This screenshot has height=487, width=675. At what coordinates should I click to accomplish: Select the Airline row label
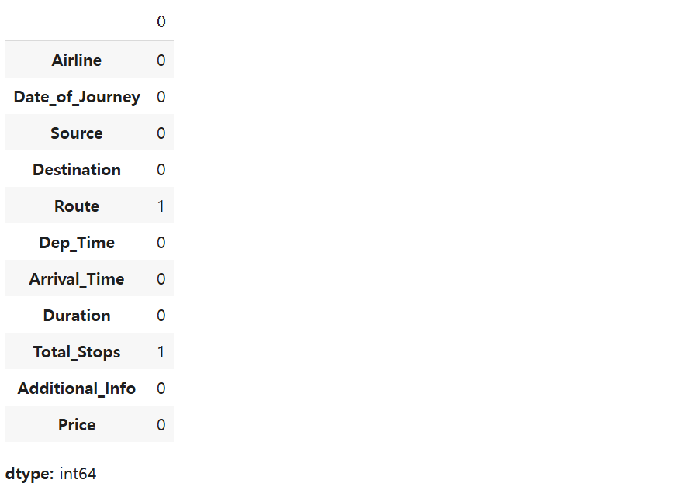click(77, 60)
